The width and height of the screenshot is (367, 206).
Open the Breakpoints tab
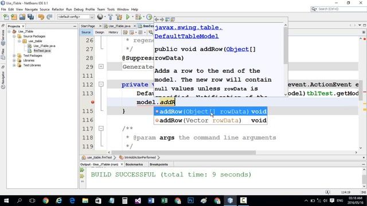click(x=159, y=164)
